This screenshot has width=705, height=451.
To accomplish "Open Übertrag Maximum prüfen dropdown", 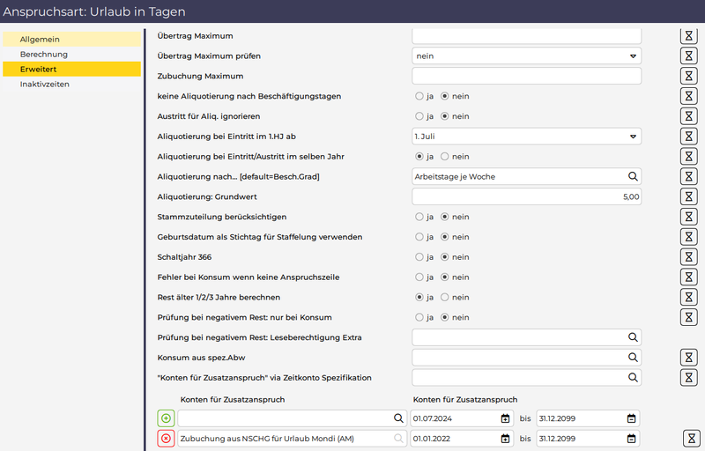I will click(x=526, y=55).
